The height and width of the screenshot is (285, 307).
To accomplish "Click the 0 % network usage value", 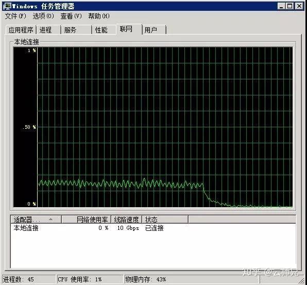I will [x=103, y=228].
